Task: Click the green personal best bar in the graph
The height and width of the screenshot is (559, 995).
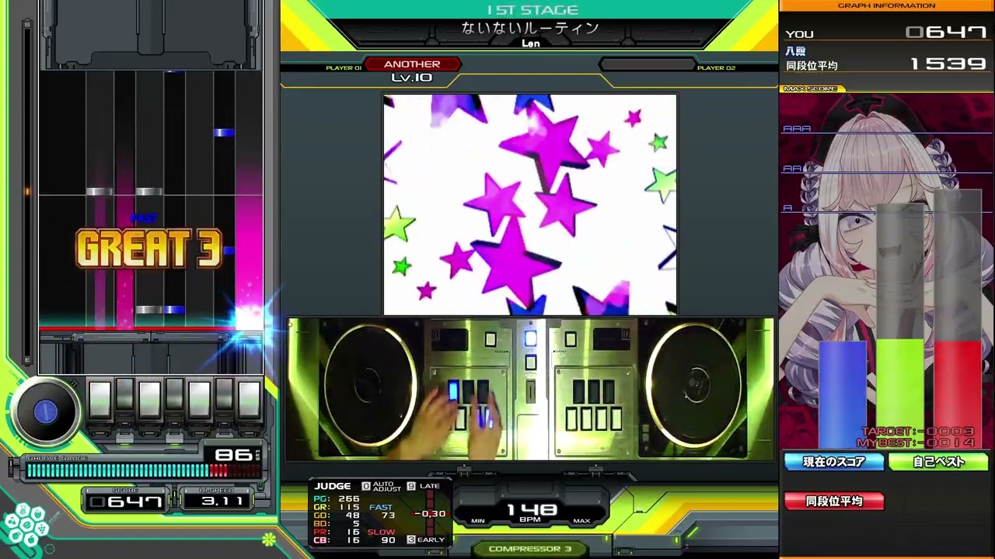Action: coord(900,394)
